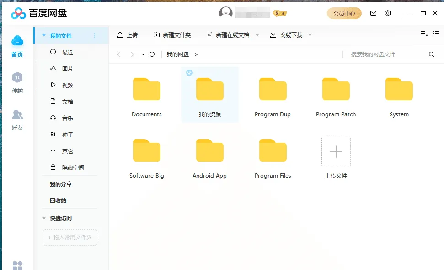The width and height of the screenshot is (444, 270).
Task: Open the sort order options
Action: click(423, 34)
